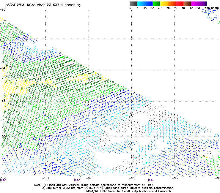220x193 pixels.
Task: Click the NOAA/NESDIS Center for Satellite Applications credit
Action: 128,191
